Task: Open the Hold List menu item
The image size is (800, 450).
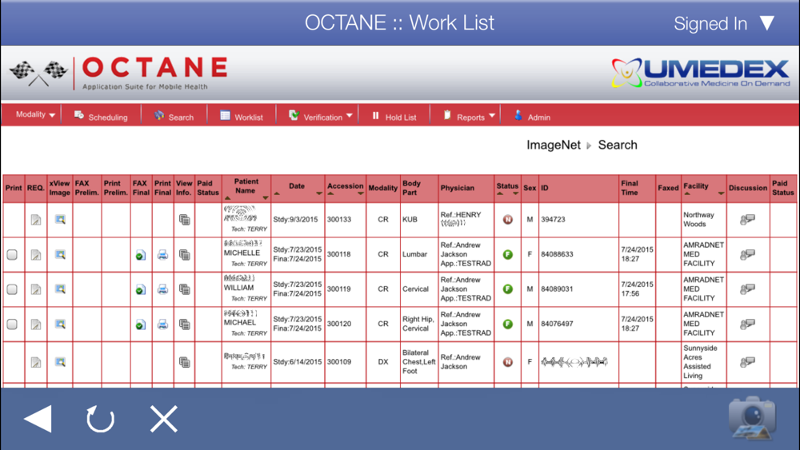Action: pyautogui.click(x=394, y=117)
